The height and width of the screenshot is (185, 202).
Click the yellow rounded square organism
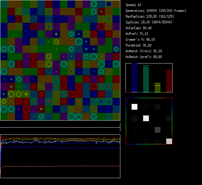26,94
